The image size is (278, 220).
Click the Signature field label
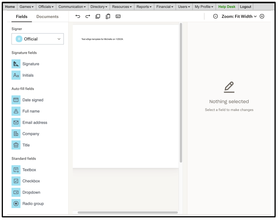pos(31,64)
